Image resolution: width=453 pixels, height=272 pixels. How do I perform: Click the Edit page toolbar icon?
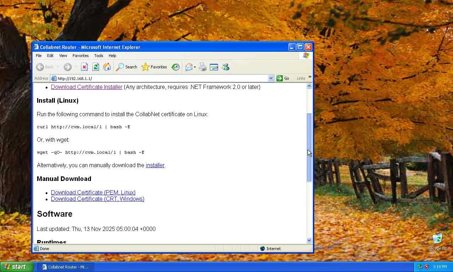pos(214,67)
